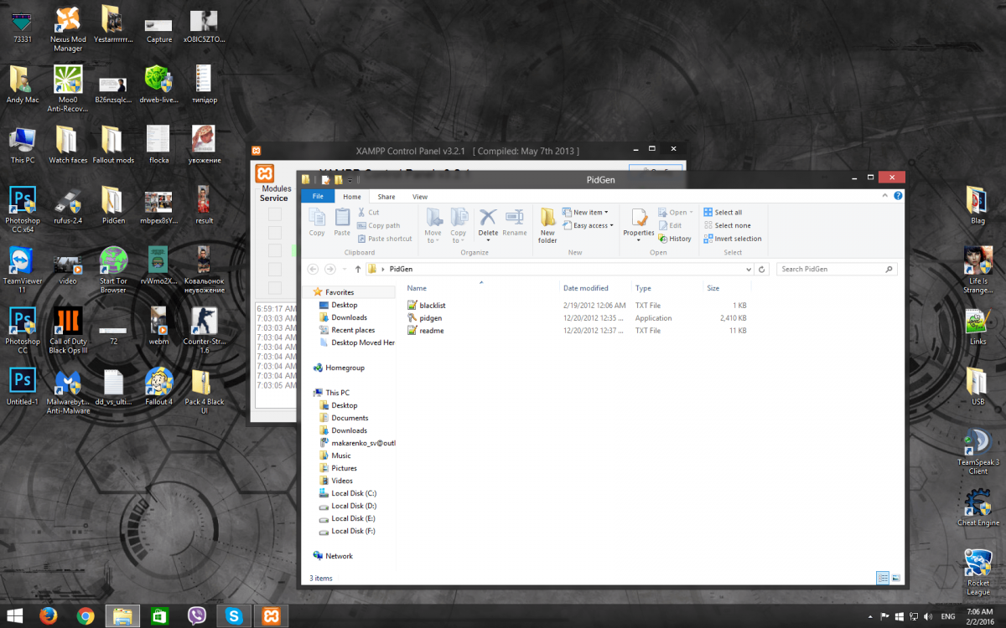Tick the first XAMPP service module checkbox
1006x628 pixels.
pyautogui.click(x=274, y=214)
